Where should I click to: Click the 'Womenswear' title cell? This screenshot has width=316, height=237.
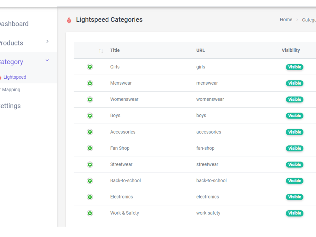coord(124,99)
